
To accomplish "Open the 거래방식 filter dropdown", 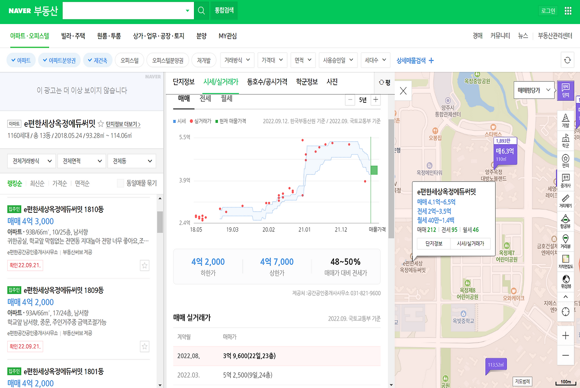I will pyautogui.click(x=237, y=60).
